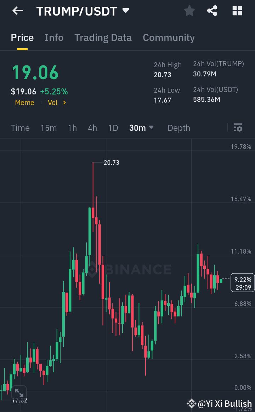255x412 pixels.
Task: Enable the 4h timeframe
Action: (92, 128)
